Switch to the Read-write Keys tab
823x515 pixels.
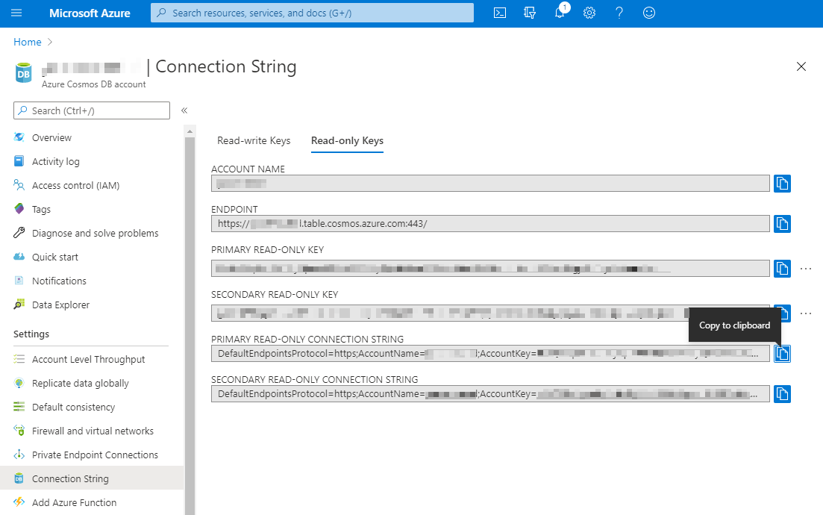click(x=254, y=140)
